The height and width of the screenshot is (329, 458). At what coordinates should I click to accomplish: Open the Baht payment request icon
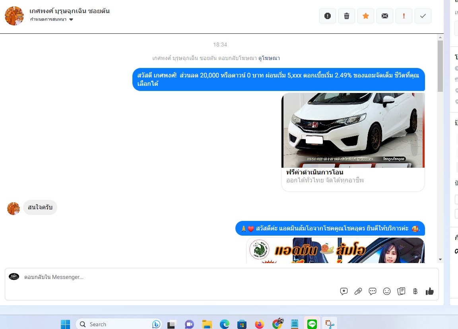point(415,291)
